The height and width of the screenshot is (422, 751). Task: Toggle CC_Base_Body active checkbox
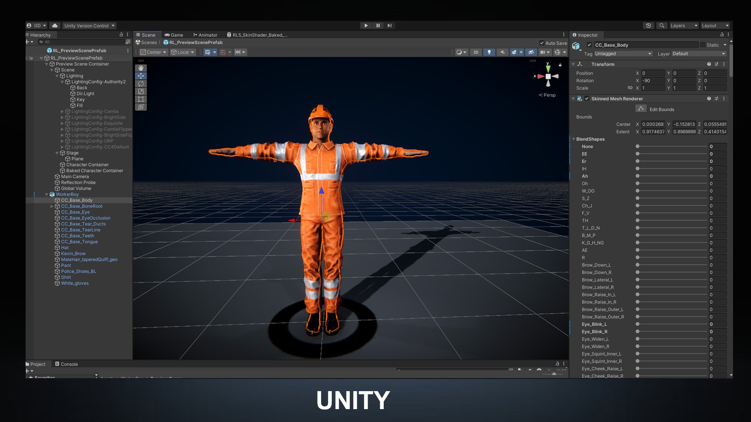pos(589,45)
